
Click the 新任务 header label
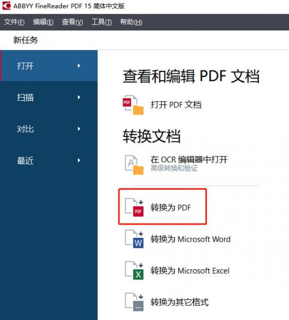coord(26,40)
